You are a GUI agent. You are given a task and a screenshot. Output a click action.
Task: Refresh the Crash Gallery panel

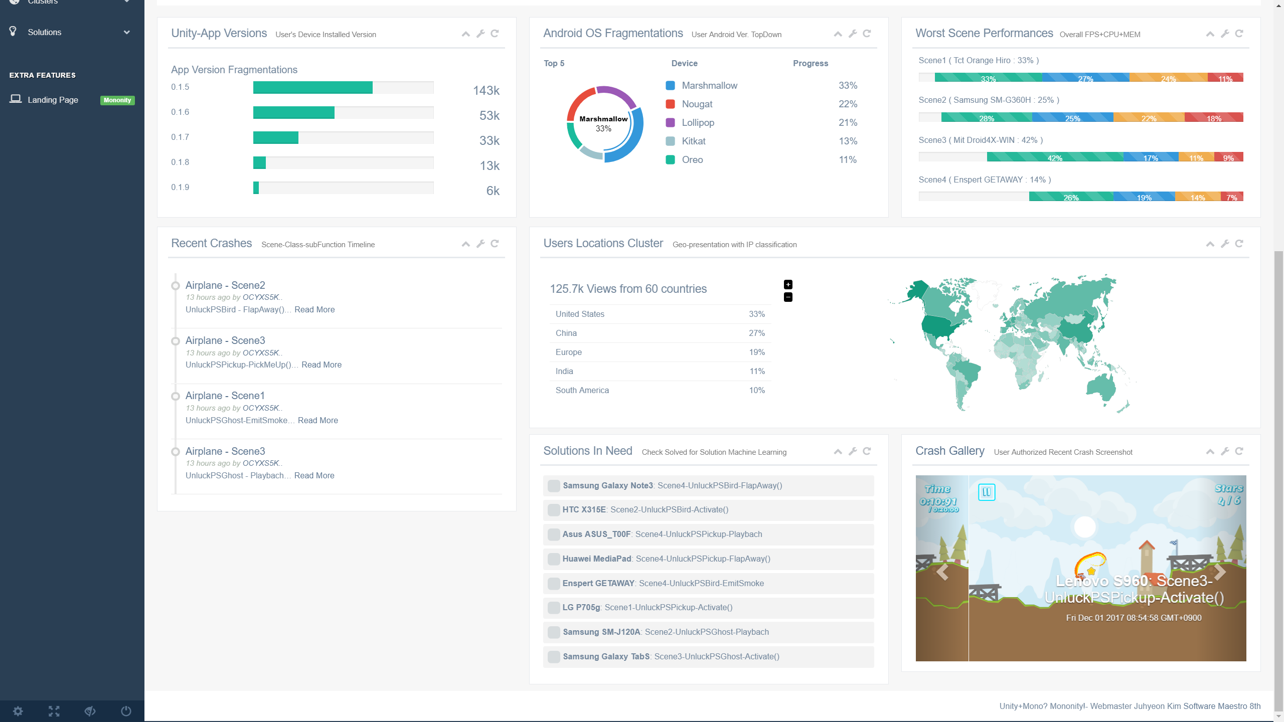point(1239,451)
